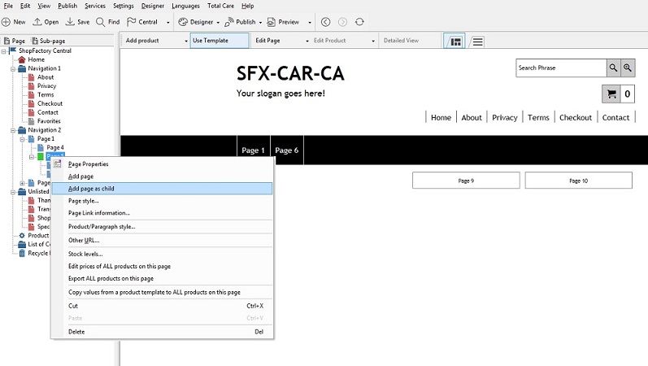648x366 pixels.
Task: Choose Page style... from context menu
Action: [x=162, y=201]
